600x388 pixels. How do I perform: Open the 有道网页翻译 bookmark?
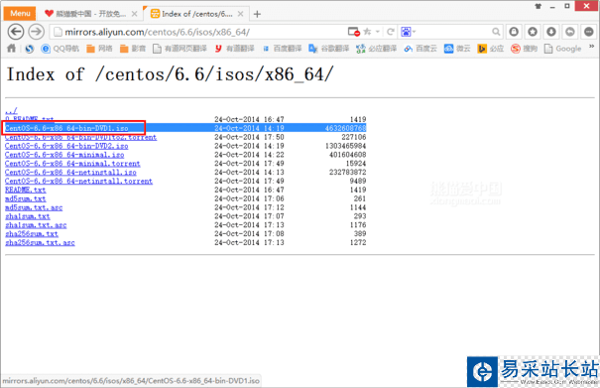(180, 49)
